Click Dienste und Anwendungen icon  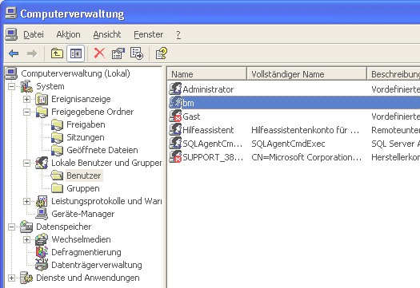pos(26,278)
